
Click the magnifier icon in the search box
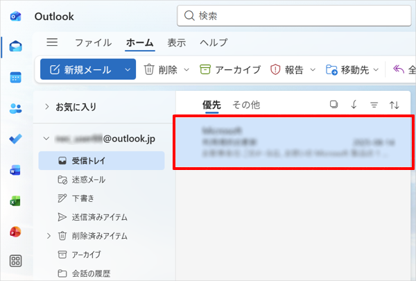pos(189,16)
